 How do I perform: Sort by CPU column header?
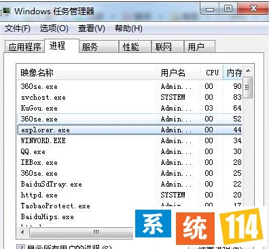[x=212, y=73]
